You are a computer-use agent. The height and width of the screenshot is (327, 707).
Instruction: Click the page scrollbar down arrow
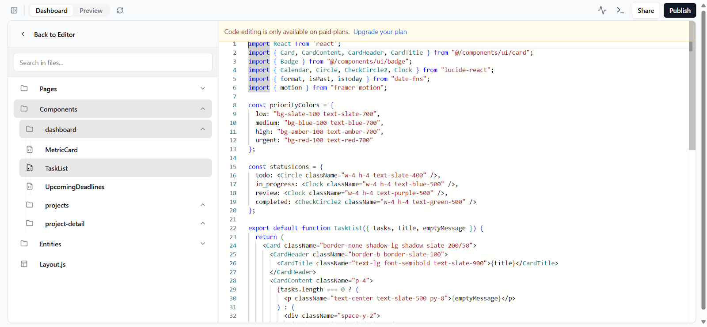coord(703,322)
